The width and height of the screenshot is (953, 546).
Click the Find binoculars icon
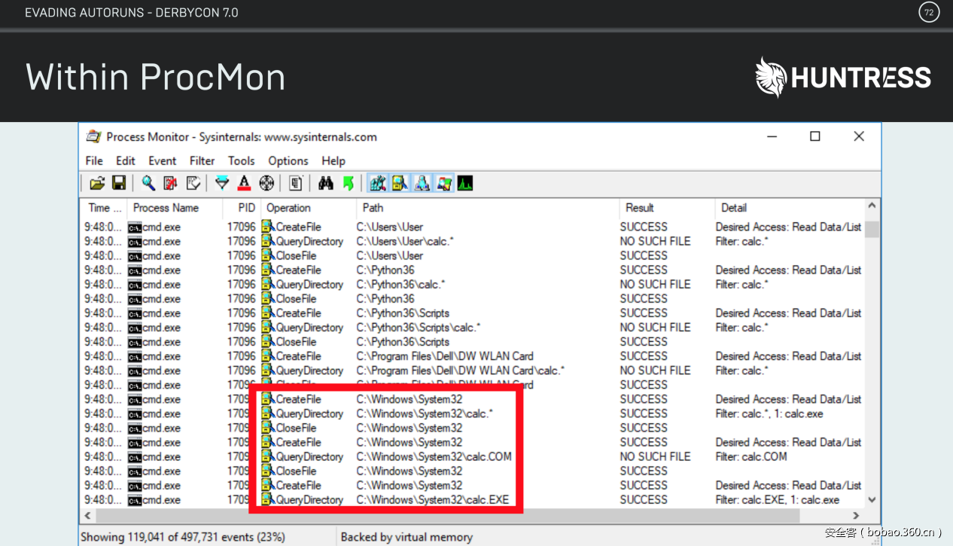click(325, 183)
